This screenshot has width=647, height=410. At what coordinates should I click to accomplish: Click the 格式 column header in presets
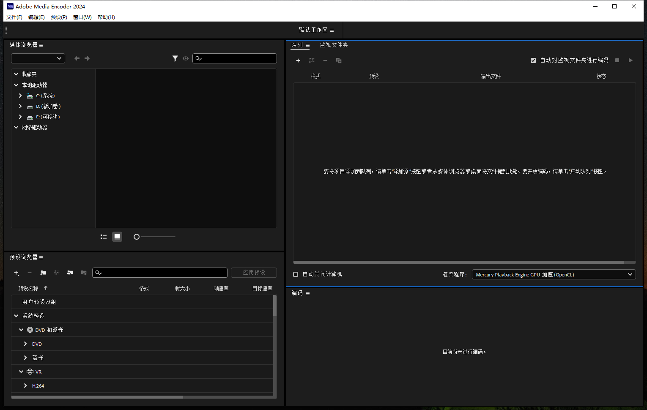[144, 288]
